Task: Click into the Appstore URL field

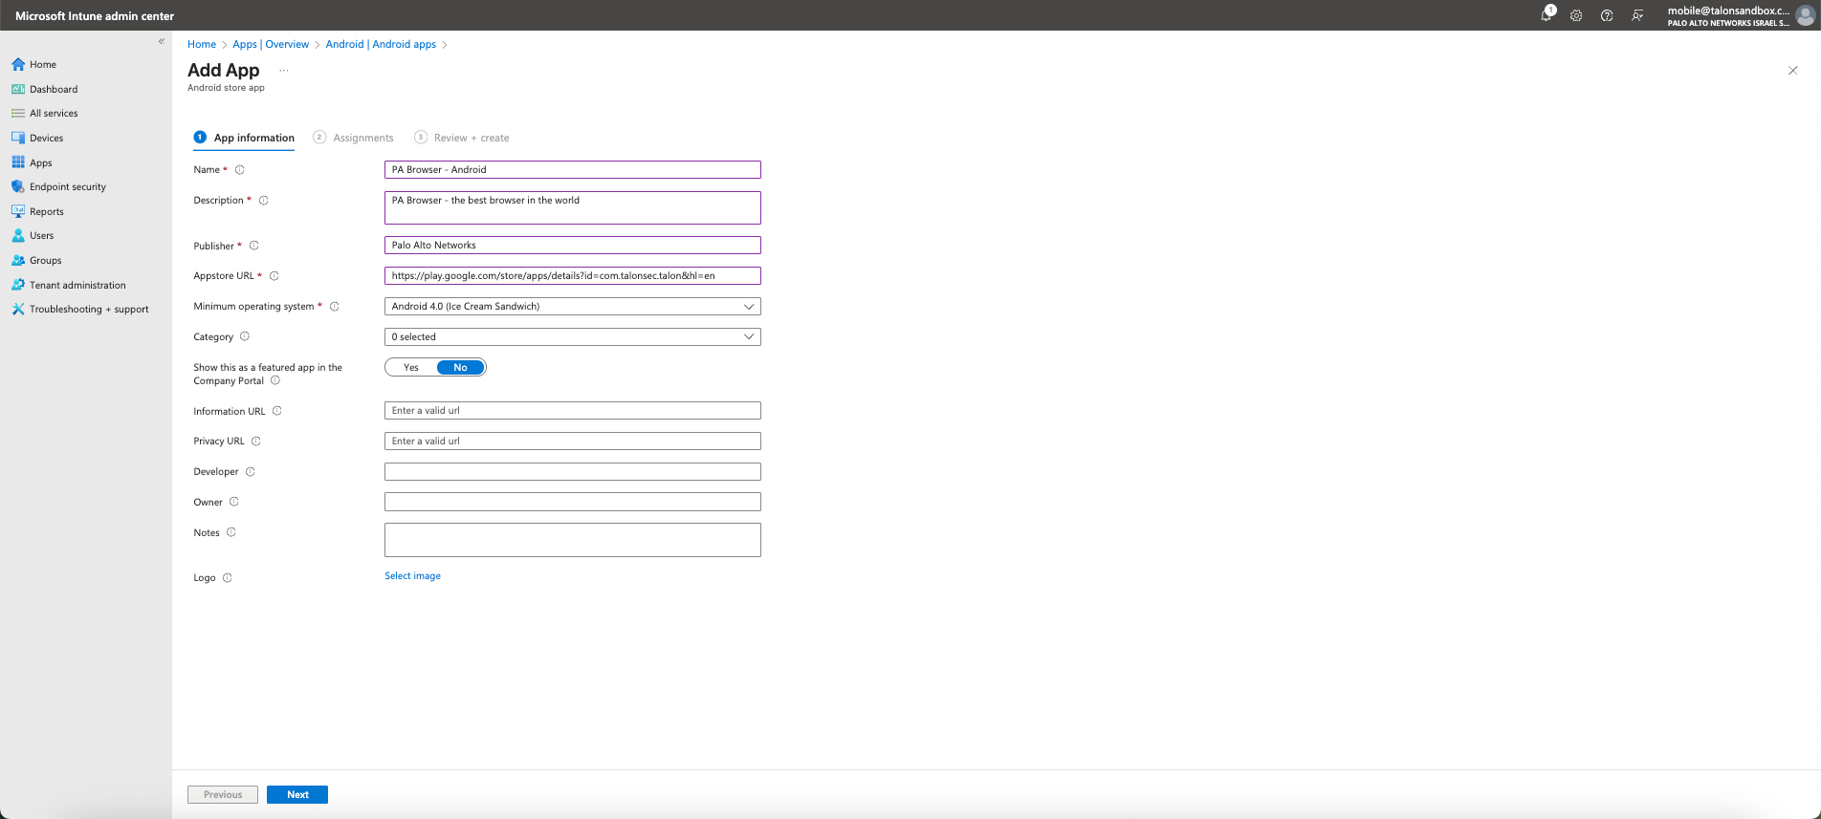Action: tap(573, 276)
